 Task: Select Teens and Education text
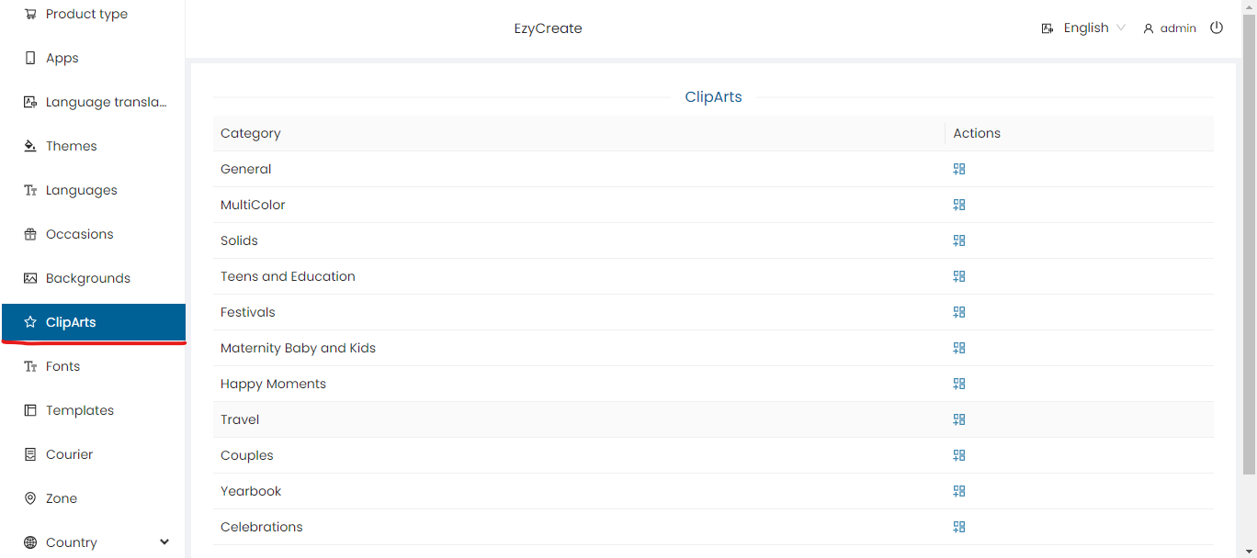pyautogui.click(x=288, y=276)
